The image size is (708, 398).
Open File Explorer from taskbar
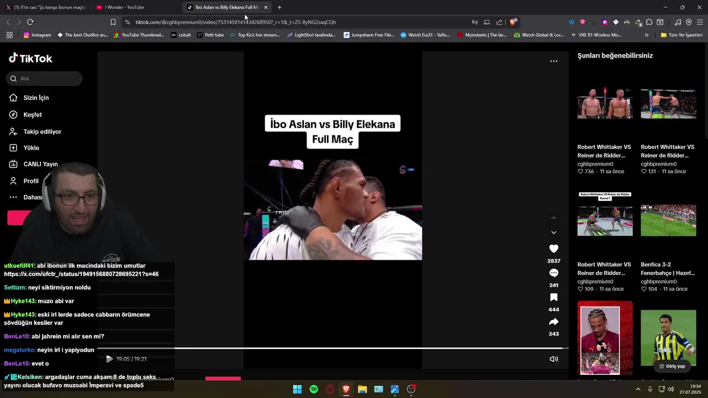coord(362,389)
